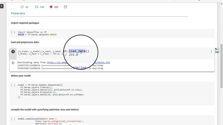Click the envelope message icon

66,7
